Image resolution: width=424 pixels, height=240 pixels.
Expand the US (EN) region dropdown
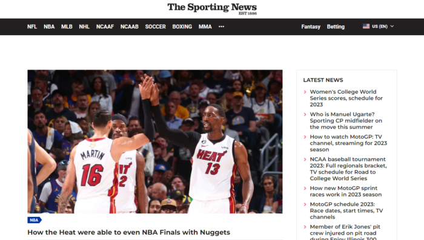coord(379,26)
